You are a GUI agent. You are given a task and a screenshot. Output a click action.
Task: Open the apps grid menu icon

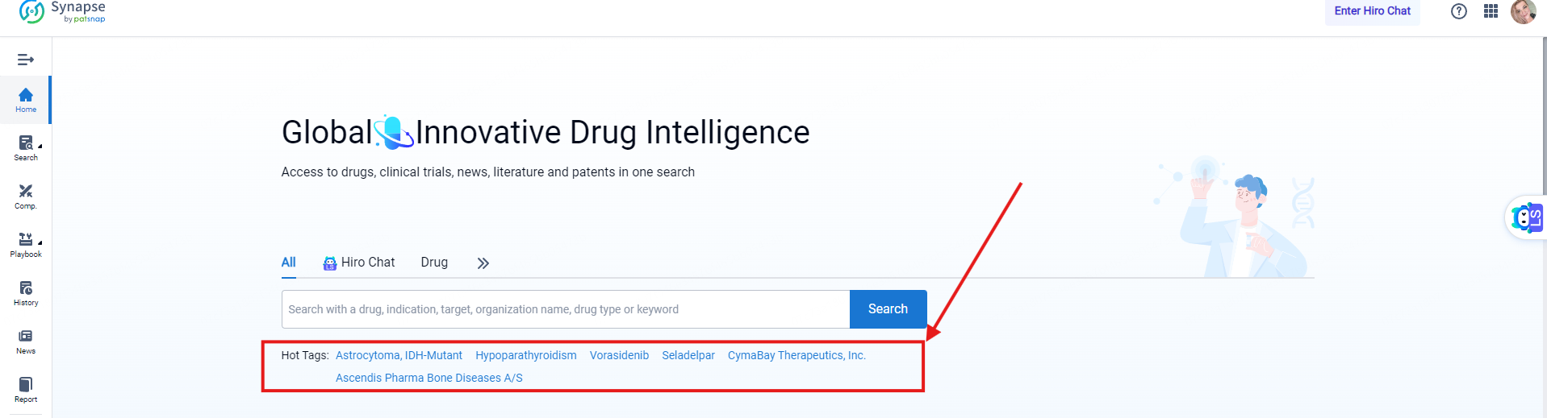point(1491,11)
